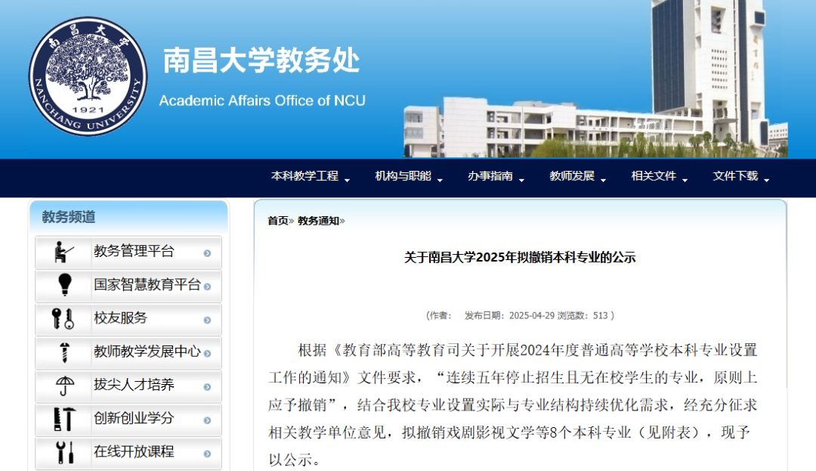
Task: Click the podium icon beside 教务管理平台
Action: pos(62,252)
